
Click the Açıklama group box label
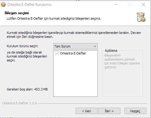point(111,51)
